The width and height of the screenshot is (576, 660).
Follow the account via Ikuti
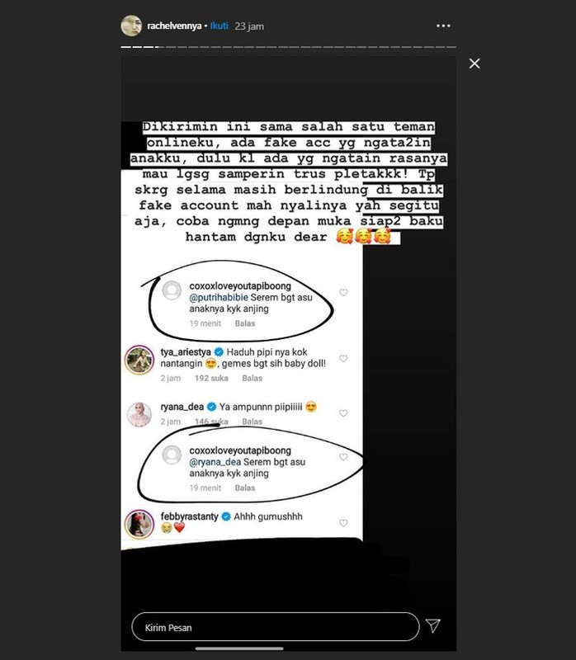219,26
